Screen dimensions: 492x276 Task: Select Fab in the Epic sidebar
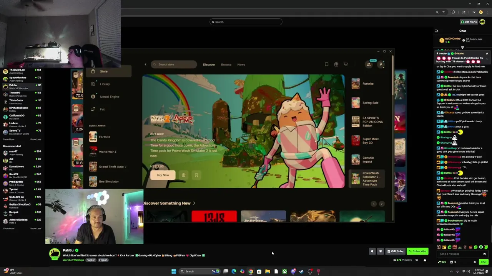click(109, 109)
